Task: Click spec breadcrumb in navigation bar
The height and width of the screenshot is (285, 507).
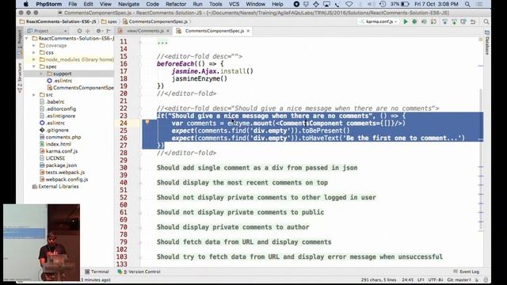Action: [x=109, y=21]
